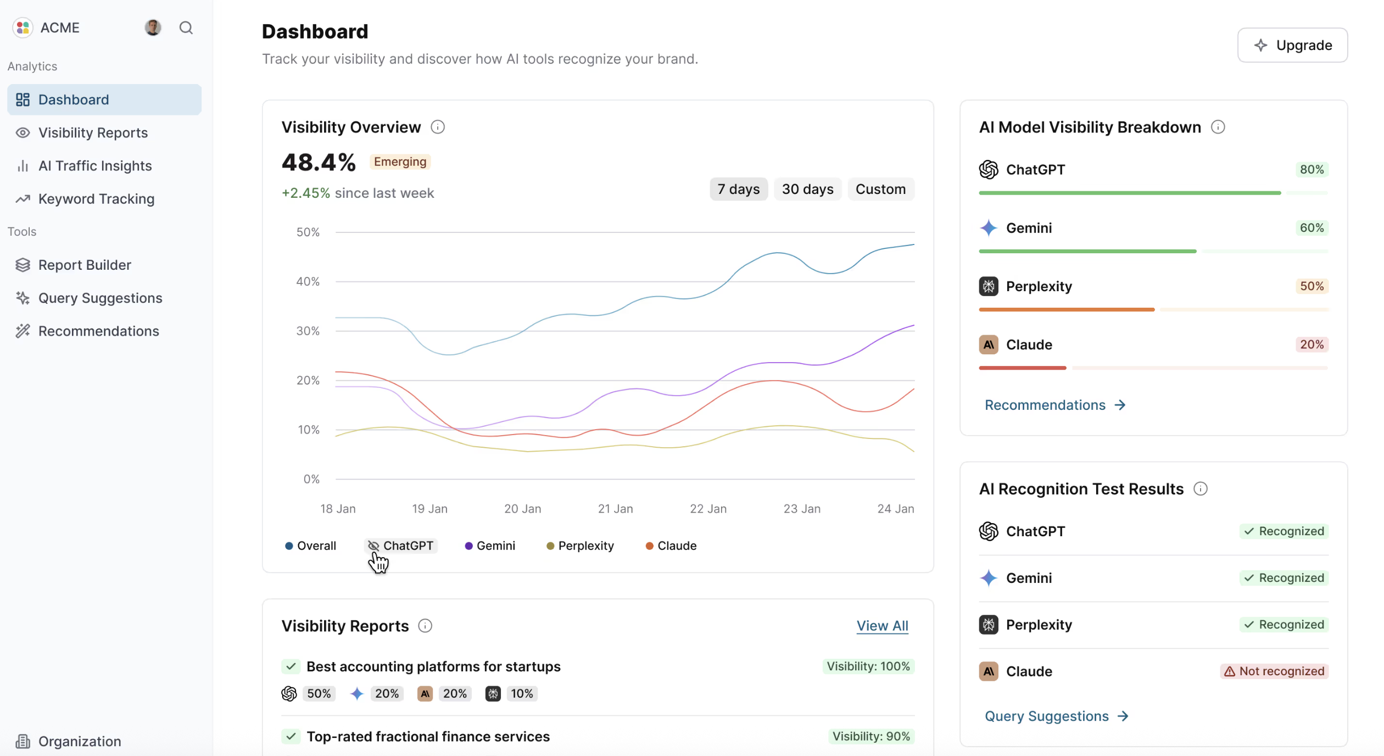Click the Upgrade button
Image resolution: width=1384 pixels, height=756 pixels.
(1292, 45)
